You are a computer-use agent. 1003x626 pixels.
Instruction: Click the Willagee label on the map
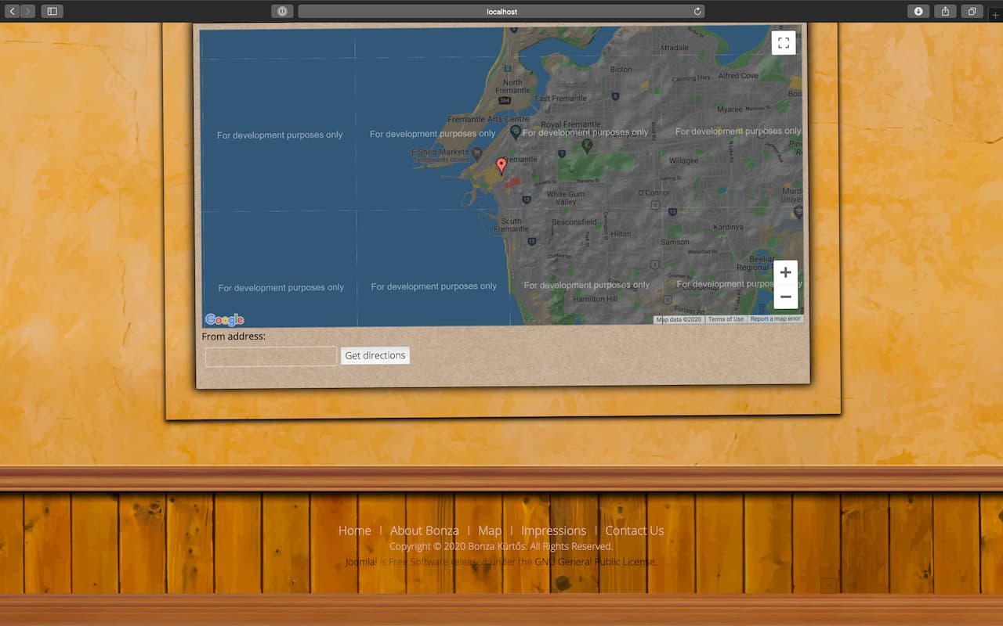coord(683,161)
